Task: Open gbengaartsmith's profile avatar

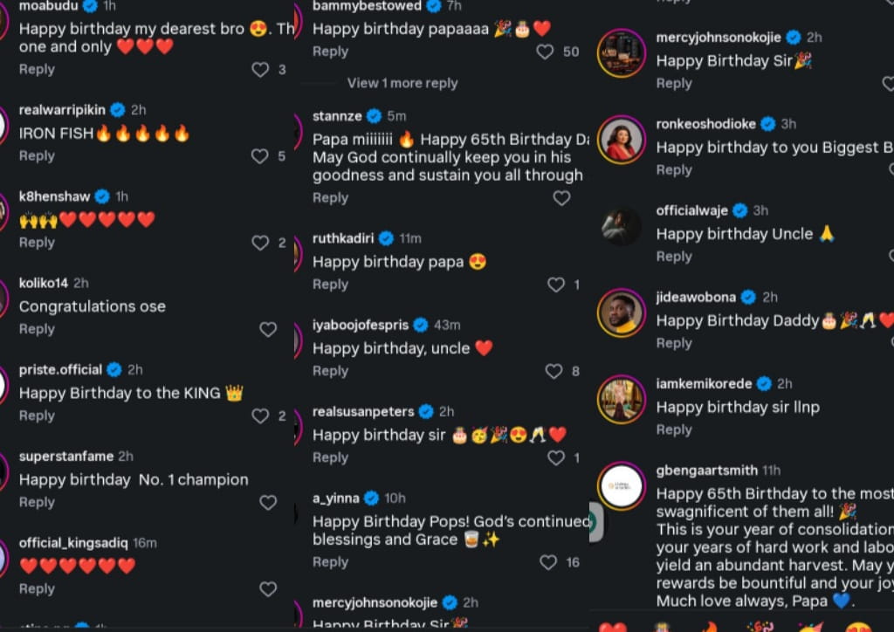Action: [x=622, y=486]
